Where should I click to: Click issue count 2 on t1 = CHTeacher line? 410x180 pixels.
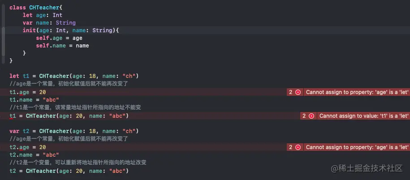click(304, 116)
